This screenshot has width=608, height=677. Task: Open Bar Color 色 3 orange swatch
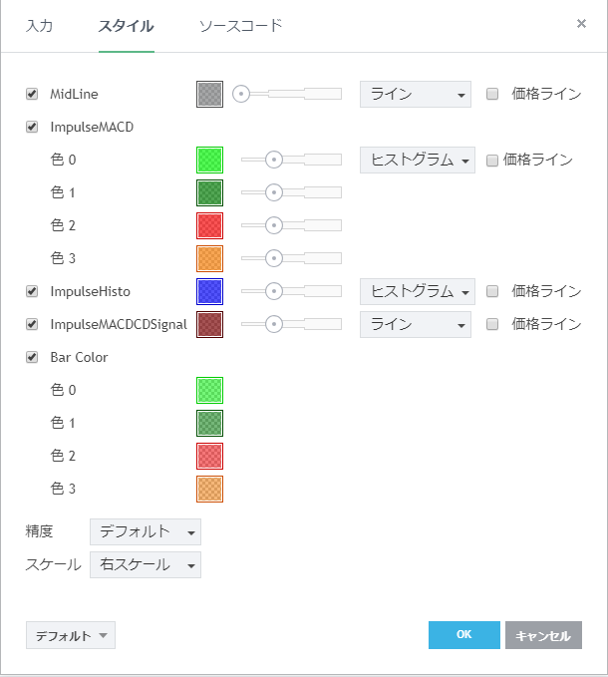point(209,489)
